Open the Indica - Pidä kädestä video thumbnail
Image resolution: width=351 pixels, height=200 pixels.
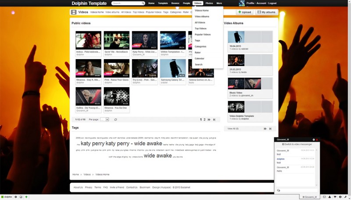[x=89, y=40]
